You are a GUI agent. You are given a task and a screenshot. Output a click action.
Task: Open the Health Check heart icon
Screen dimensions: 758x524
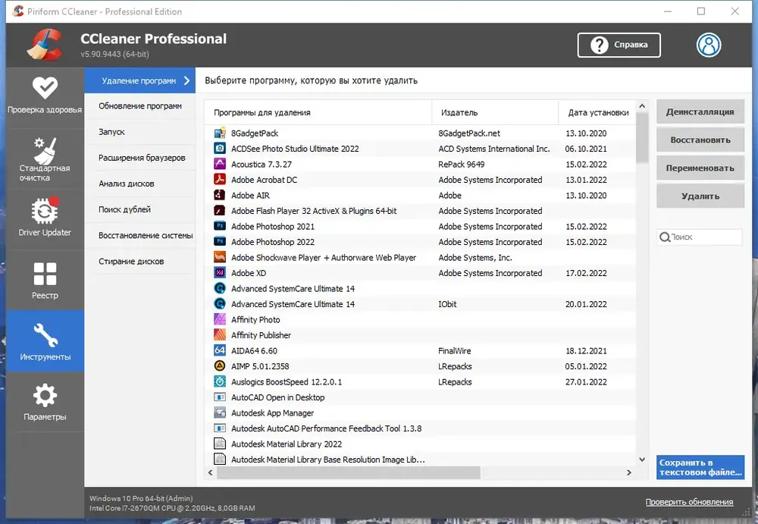coord(45,88)
